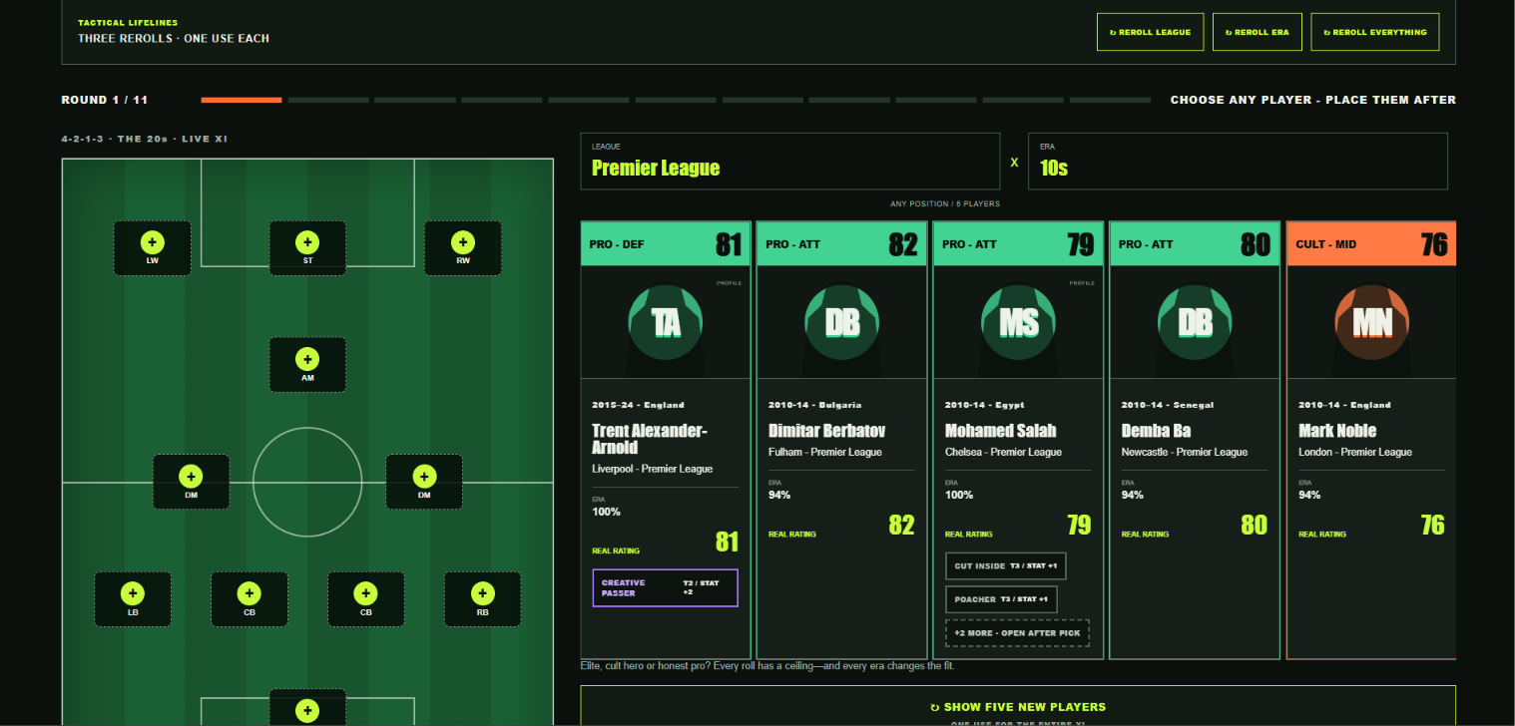
Task: Click '2010-14 - England' on Noble's card
Action: [1344, 405]
